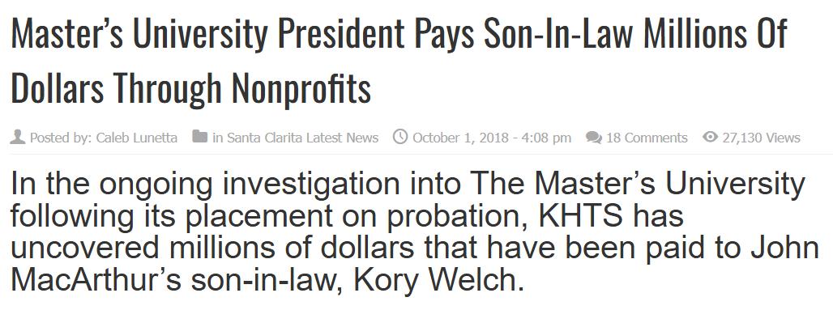Click the clock icon beside the date
The image size is (833, 310).
pyautogui.click(x=400, y=138)
